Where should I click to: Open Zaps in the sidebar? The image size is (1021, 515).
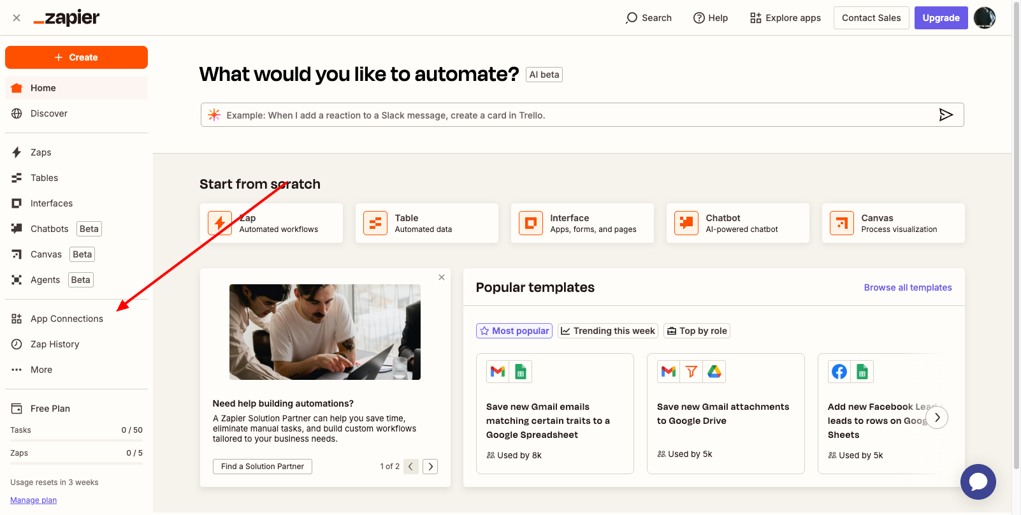coord(76,152)
